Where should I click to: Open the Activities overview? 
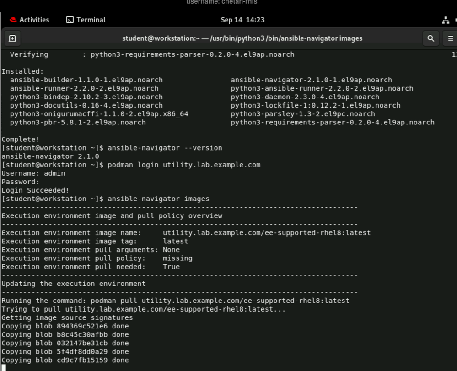click(x=34, y=20)
